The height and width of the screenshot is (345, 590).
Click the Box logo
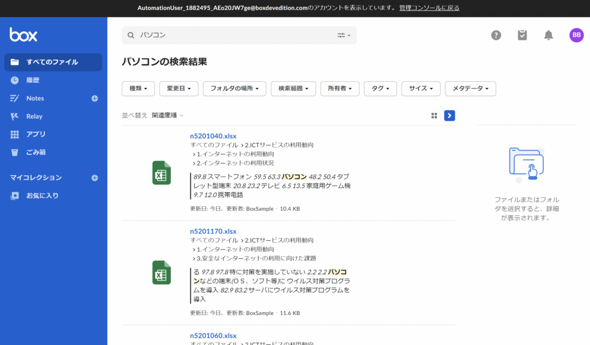(x=23, y=35)
